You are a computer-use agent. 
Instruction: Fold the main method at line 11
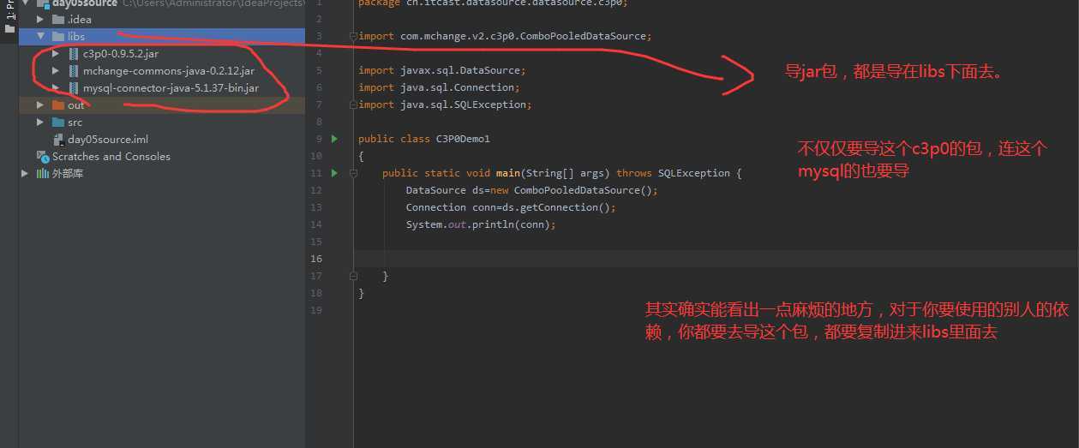click(x=352, y=173)
